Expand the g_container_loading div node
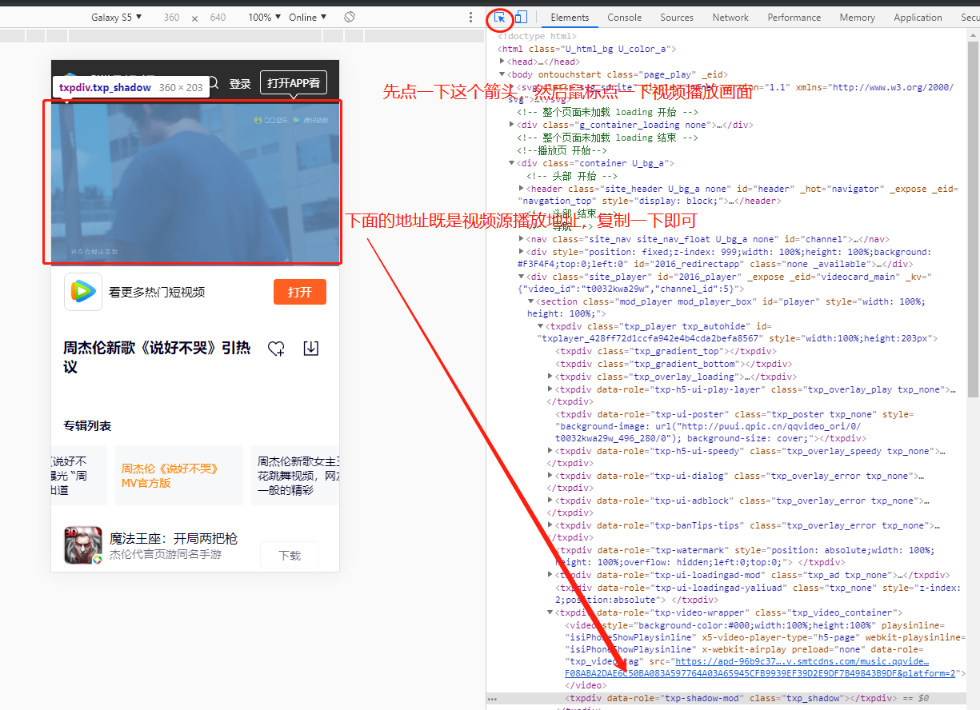The image size is (980, 710). point(512,125)
